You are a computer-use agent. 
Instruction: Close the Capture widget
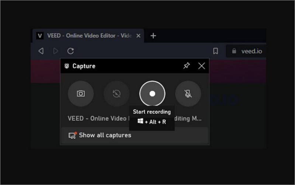click(201, 66)
